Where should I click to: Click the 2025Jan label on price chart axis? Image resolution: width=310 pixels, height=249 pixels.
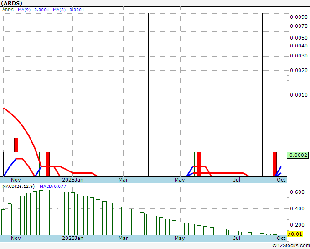click(x=72, y=180)
